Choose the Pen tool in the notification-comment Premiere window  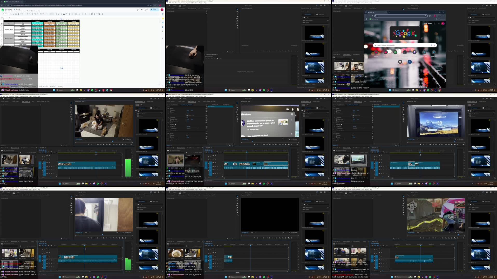[237, 114]
